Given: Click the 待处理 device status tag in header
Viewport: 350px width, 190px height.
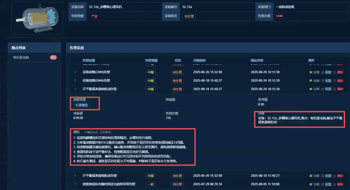Looking at the screenshot, I should point(189,16).
